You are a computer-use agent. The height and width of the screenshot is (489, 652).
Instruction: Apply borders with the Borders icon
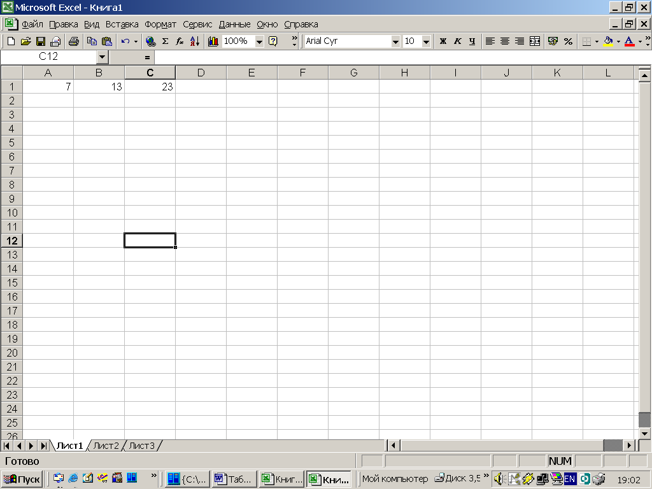586,41
